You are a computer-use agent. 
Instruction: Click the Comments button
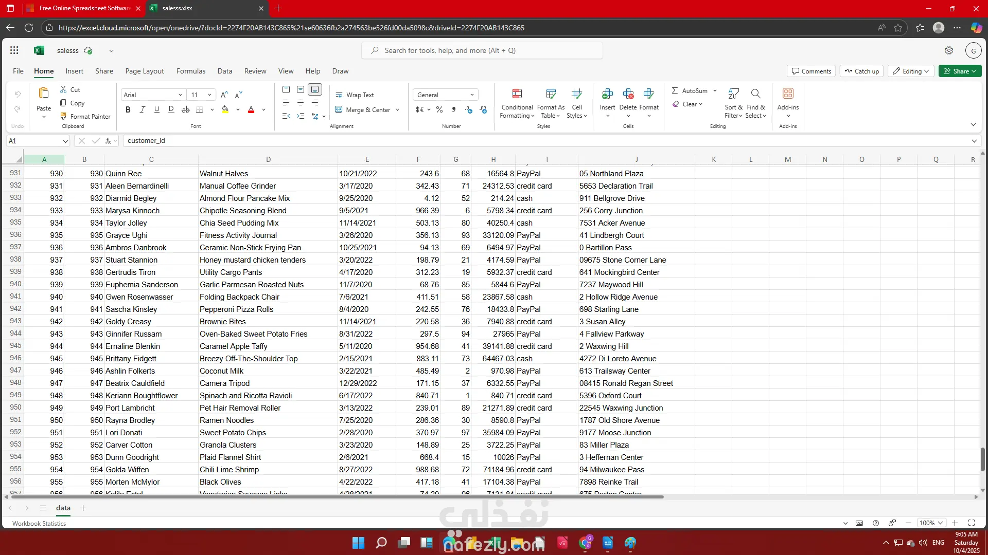point(811,71)
